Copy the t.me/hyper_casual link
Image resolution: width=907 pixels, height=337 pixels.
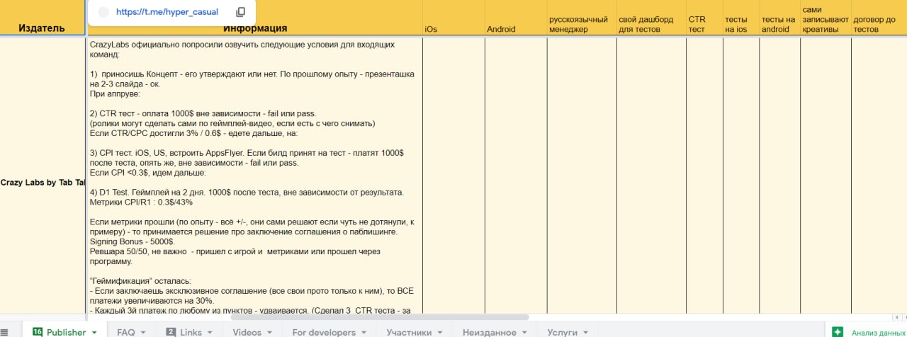[241, 12]
